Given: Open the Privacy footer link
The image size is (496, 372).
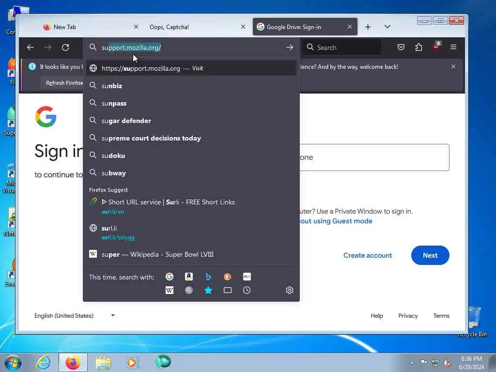Looking at the screenshot, I should [408, 316].
